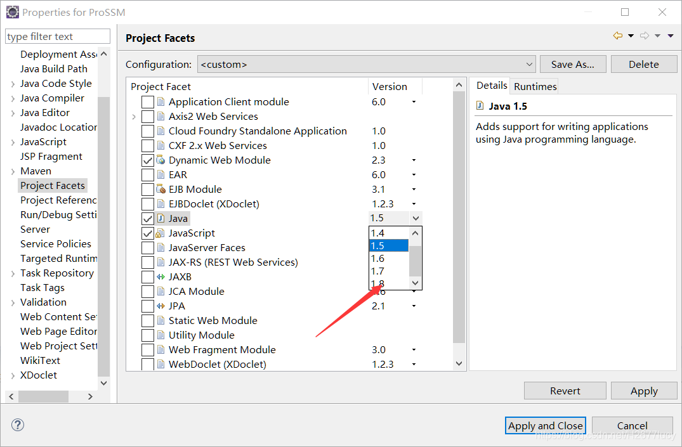Click the Java 1.5 icon in Details

tap(480, 106)
